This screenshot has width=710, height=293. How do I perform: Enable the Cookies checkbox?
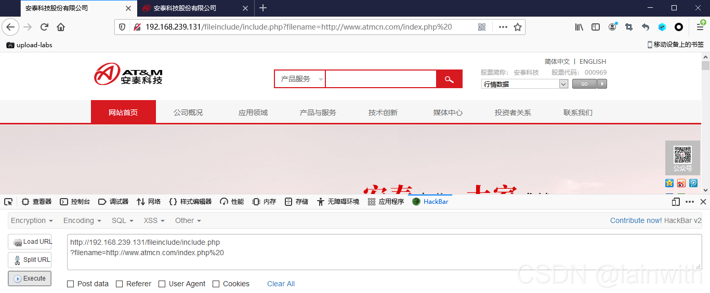(x=216, y=284)
